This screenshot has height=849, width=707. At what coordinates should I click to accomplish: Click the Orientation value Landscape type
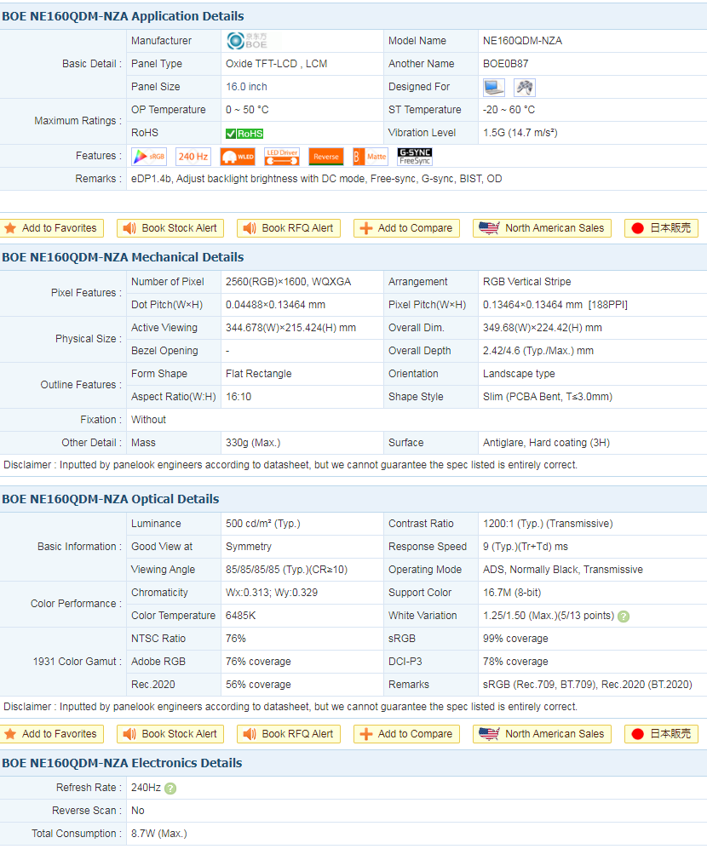click(x=519, y=374)
